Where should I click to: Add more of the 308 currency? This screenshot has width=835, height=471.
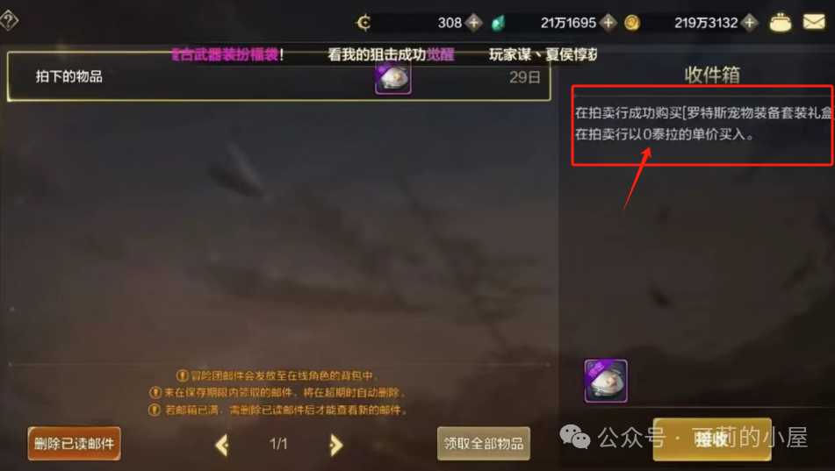coord(473,23)
